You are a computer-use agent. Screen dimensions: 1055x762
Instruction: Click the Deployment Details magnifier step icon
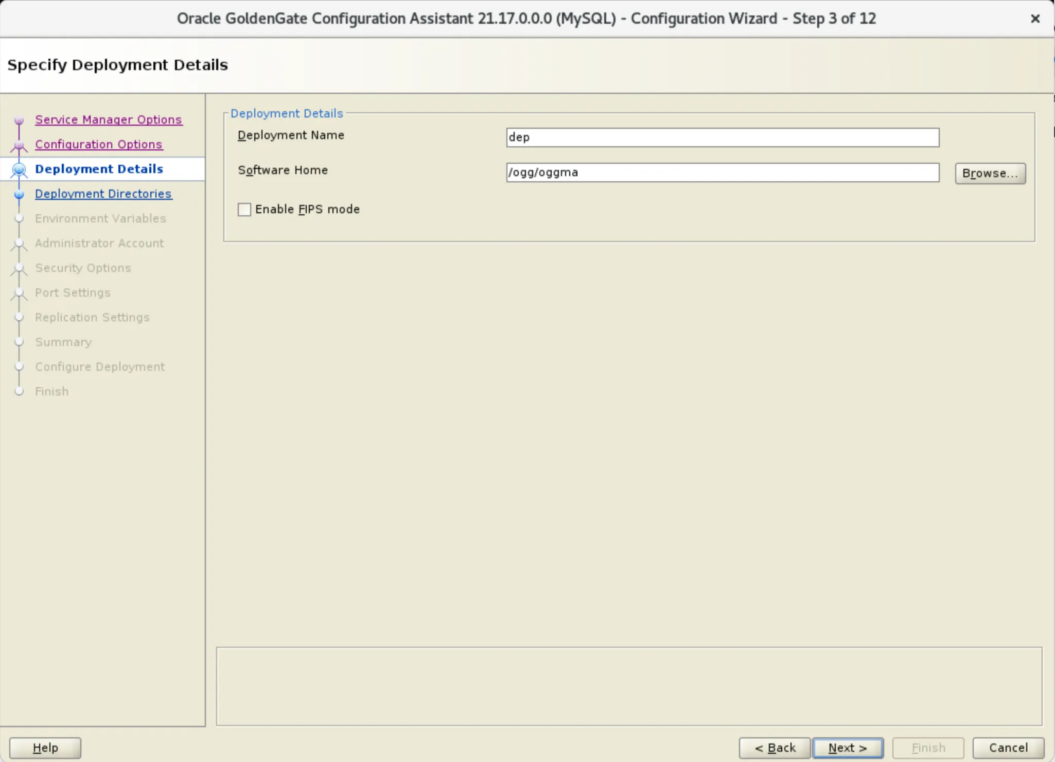click(19, 169)
